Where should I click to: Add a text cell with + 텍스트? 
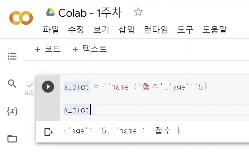click(x=89, y=49)
